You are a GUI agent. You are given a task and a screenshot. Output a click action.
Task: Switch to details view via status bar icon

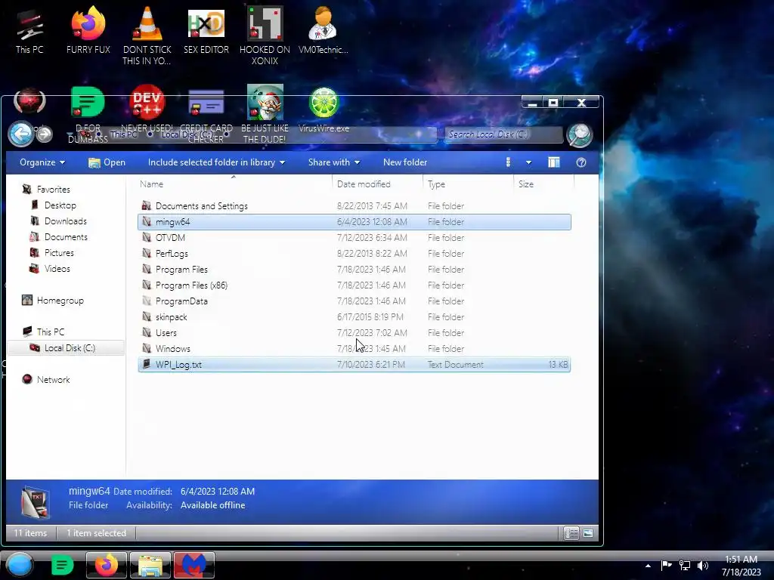pyautogui.click(x=571, y=533)
